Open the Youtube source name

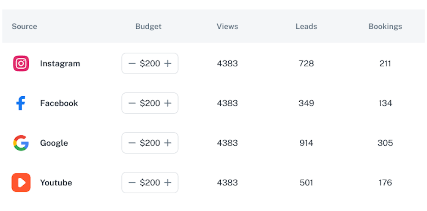56,182
